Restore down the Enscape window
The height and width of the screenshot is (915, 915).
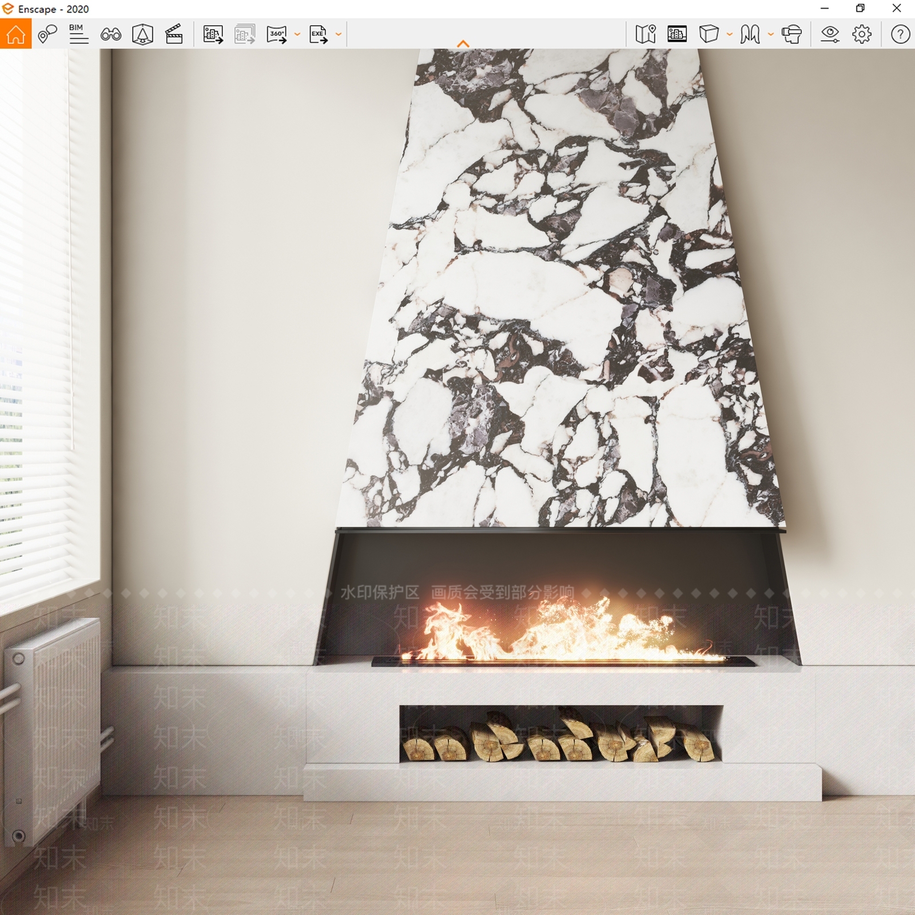pyautogui.click(x=860, y=9)
